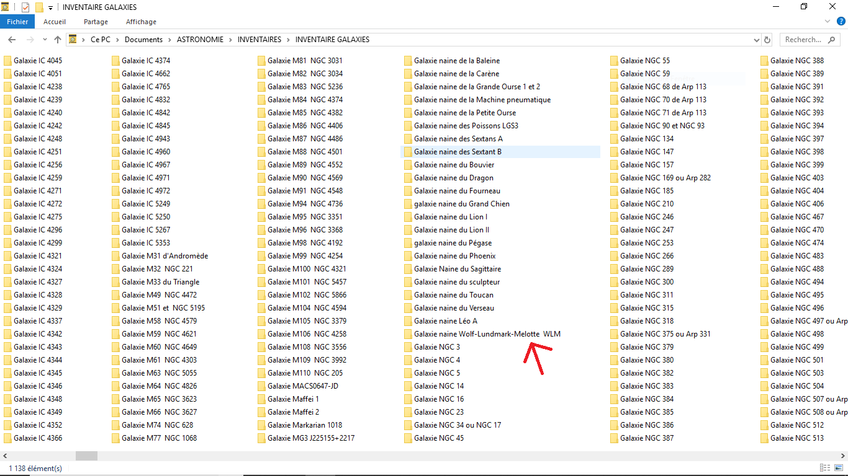Navigate to Documents in the address bar

[x=143, y=40]
